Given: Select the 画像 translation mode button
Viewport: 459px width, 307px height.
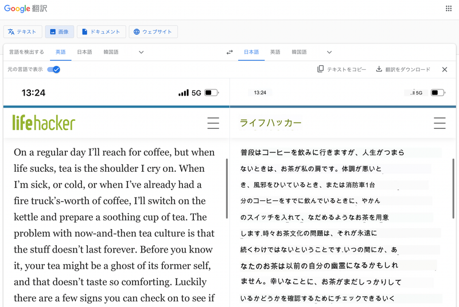Looking at the screenshot, I should (60, 32).
